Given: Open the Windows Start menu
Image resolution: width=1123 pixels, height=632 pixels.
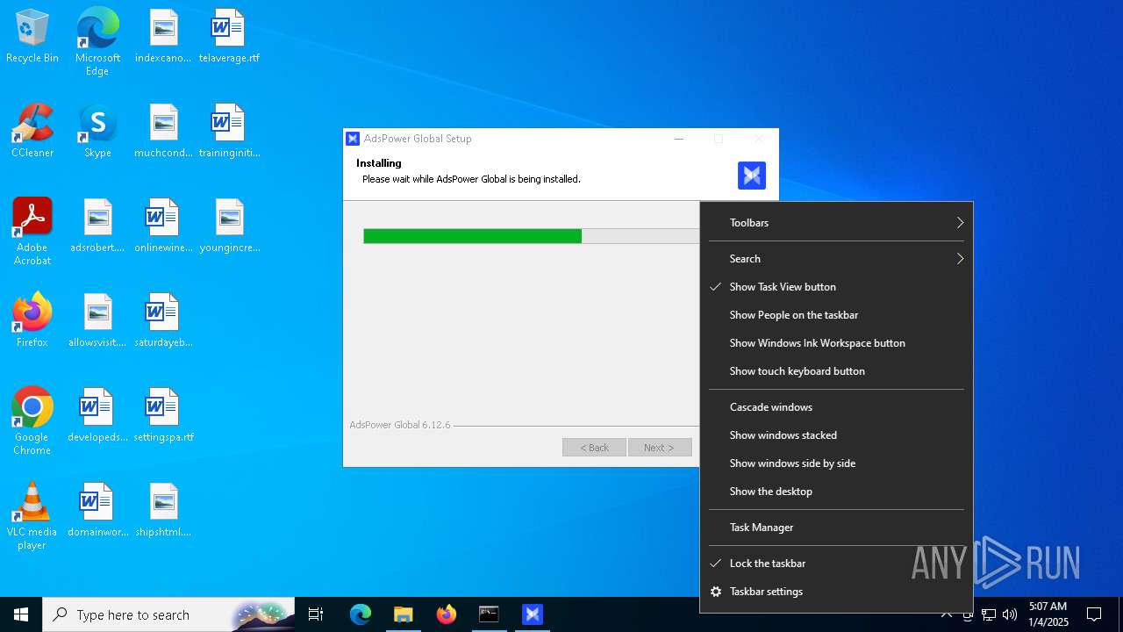Looking at the screenshot, I should click(x=21, y=614).
